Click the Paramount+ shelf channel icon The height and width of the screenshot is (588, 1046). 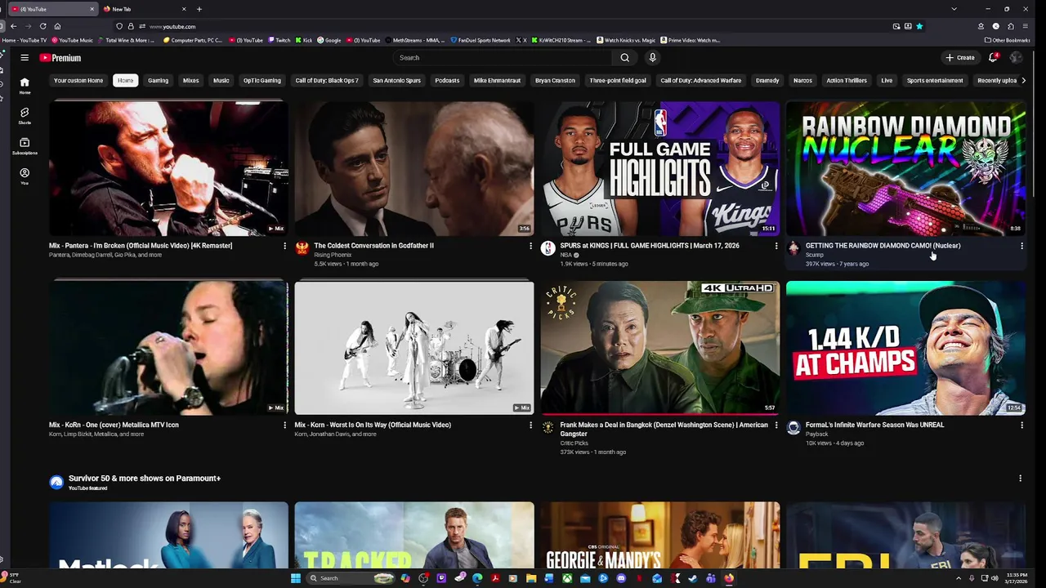(56, 482)
